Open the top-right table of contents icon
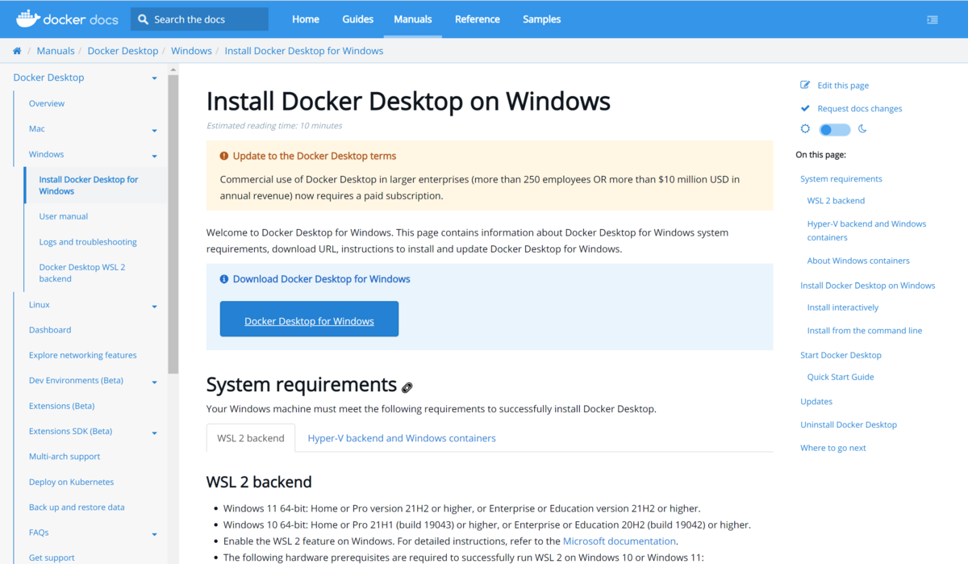The width and height of the screenshot is (968, 564). [x=933, y=19]
